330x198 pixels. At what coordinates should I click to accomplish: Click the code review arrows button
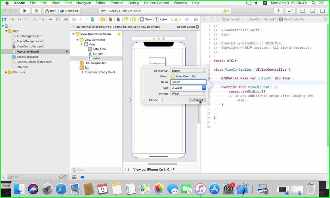[290, 11]
